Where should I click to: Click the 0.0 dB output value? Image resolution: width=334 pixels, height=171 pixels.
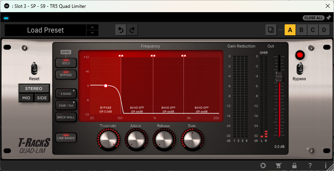click(279, 147)
